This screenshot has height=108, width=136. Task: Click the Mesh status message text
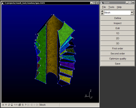42,105
